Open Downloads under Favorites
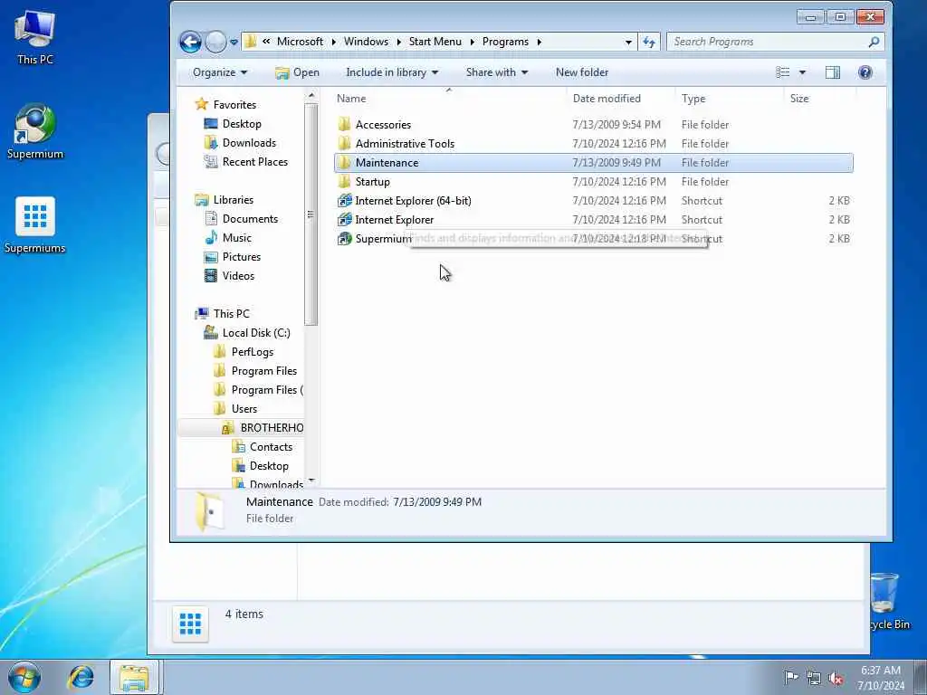 249,142
